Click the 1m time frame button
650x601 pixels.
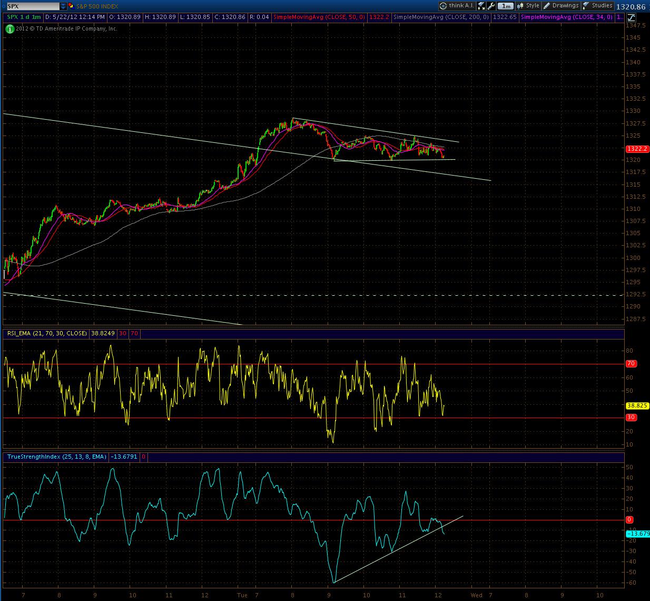[x=506, y=6]
